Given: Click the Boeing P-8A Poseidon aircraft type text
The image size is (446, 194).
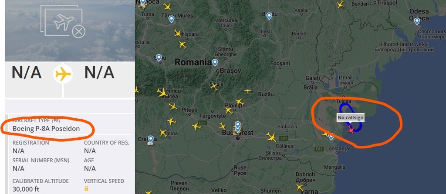Looking at the screenshot, I should tap(46, 129).
